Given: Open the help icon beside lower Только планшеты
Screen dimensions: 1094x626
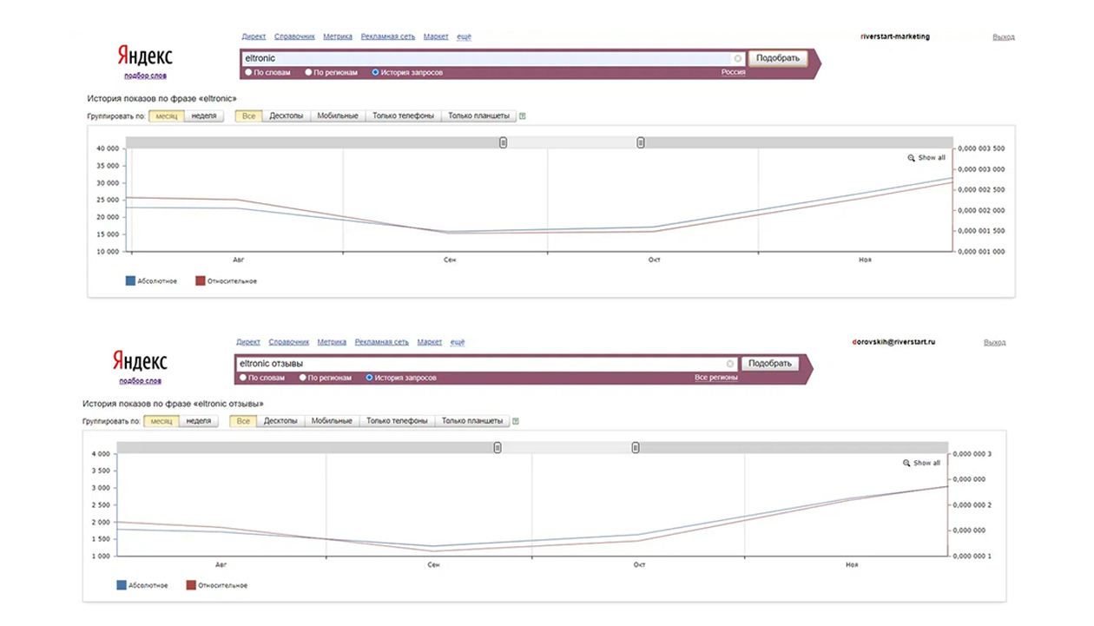Looking at the screenshot, I should pyautogui.click(x=516, y=421).
